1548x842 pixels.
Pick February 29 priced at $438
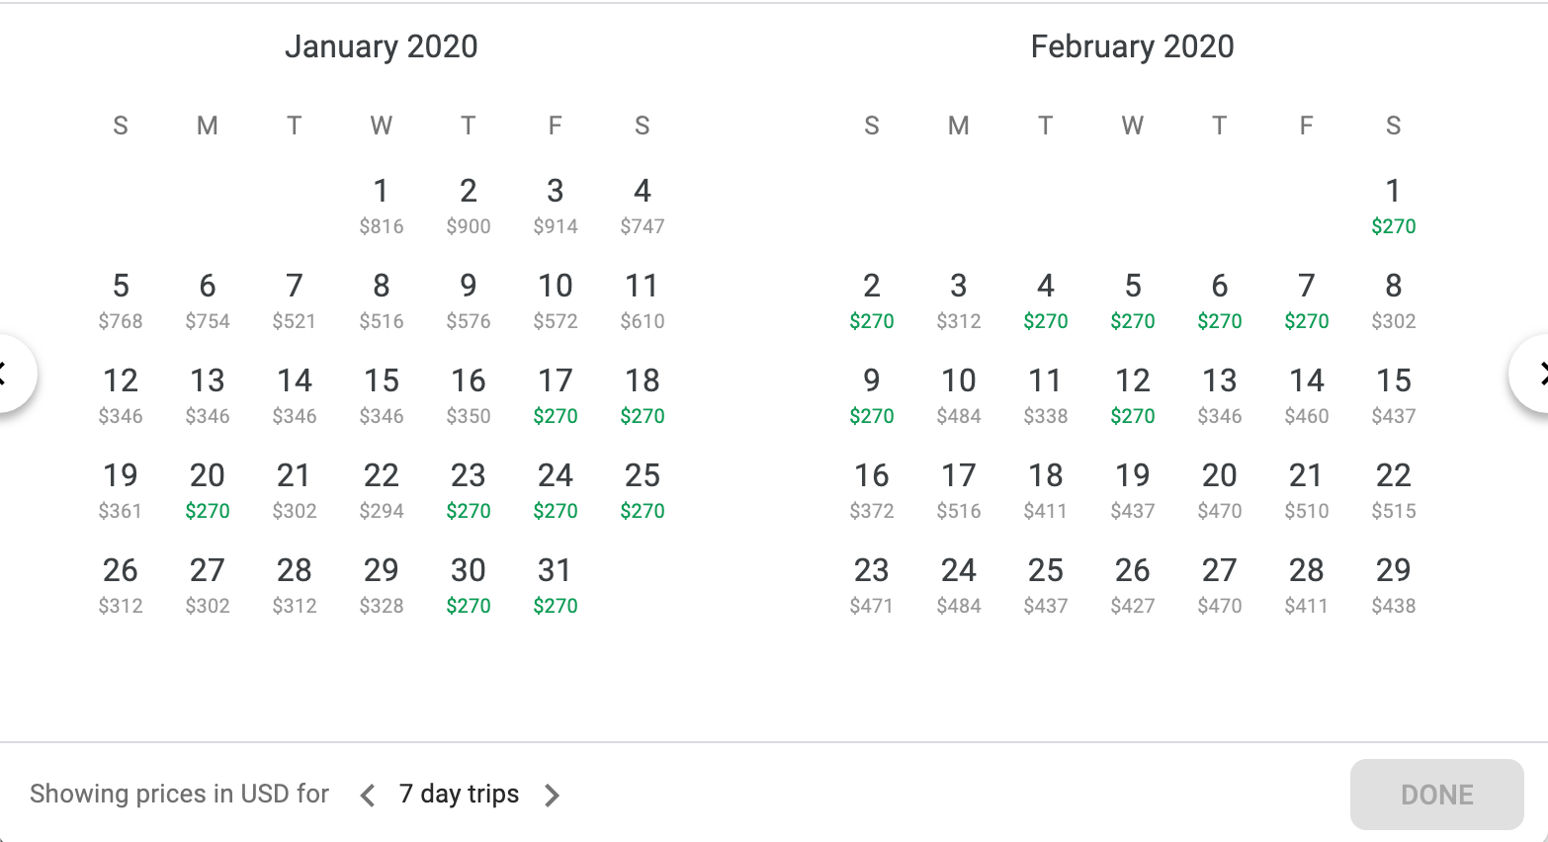pos(1393,584)
